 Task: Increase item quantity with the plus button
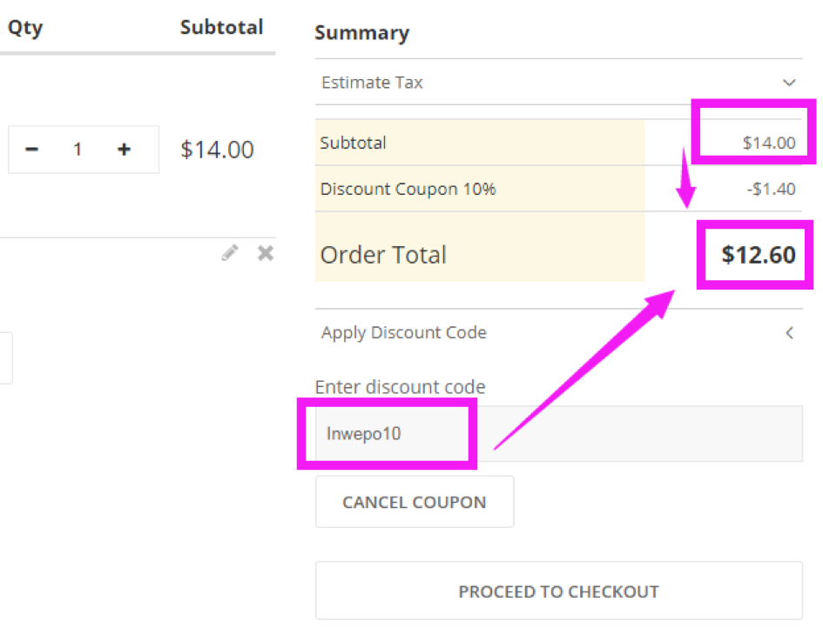124,150
